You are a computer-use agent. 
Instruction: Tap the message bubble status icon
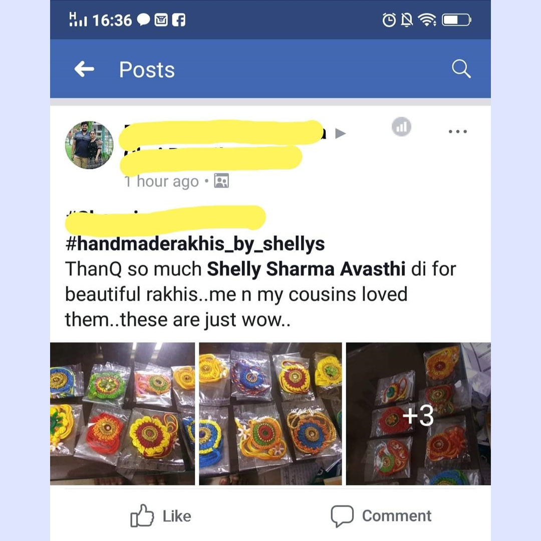point(144,20)
